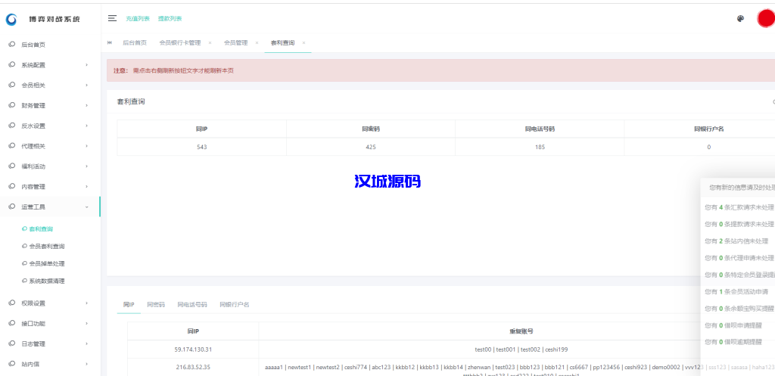Image resolution: width=775 pixels, height=376 pixels.
Task: Expand the 站内信 menu chevron
Action: pyautogui.click(x=86, y=364)
